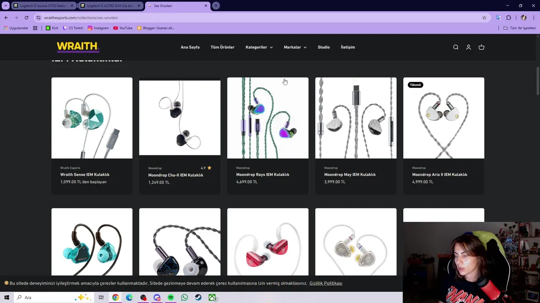Screen dimensions: 540x303
Task: Open the YouTube bookmark
Action: click(x=123, y=28)
